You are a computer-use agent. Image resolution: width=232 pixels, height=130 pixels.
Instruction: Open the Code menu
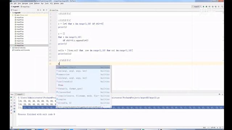[31, 3]
